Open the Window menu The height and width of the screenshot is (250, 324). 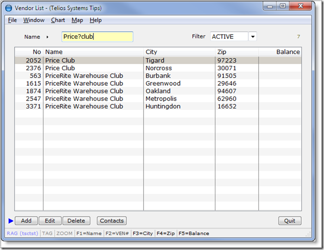click(34, 20)
